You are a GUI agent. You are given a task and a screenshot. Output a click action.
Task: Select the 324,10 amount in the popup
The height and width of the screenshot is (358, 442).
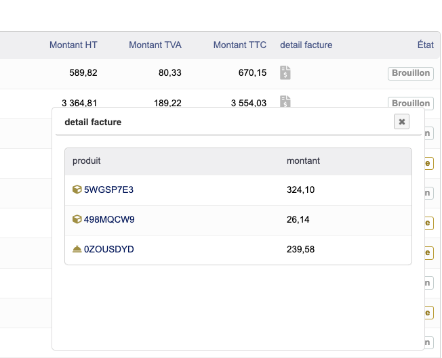[x=300, y=189]
